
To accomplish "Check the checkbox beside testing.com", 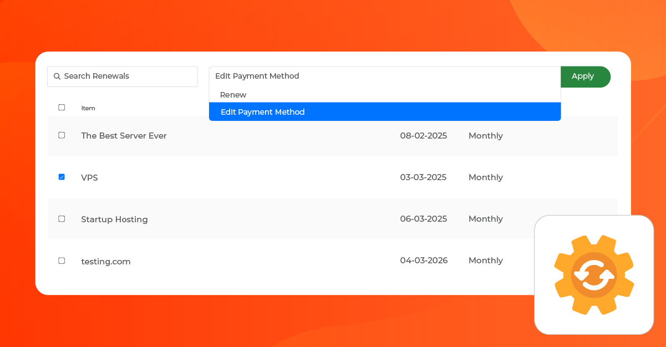I will [62, 260].
